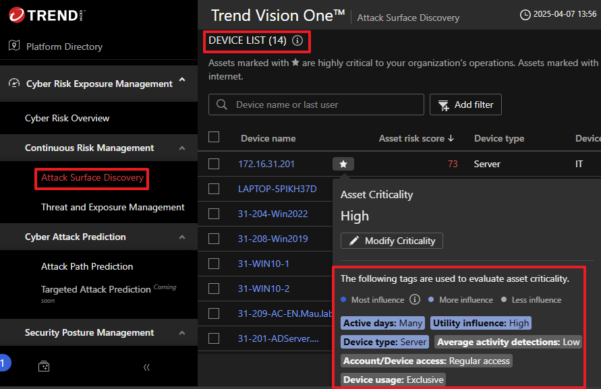Click the Add filter button
Image resolution: width=601 pixels, height=389 pixels.
[x=465, y=104]
